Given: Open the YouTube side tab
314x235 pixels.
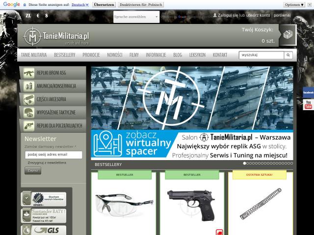Looking at the screenshot, I should coord(308,104).
